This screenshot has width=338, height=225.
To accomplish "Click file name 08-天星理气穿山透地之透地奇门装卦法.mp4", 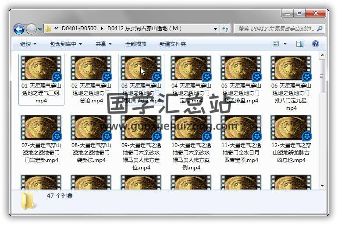I will (x=91, y=153).
